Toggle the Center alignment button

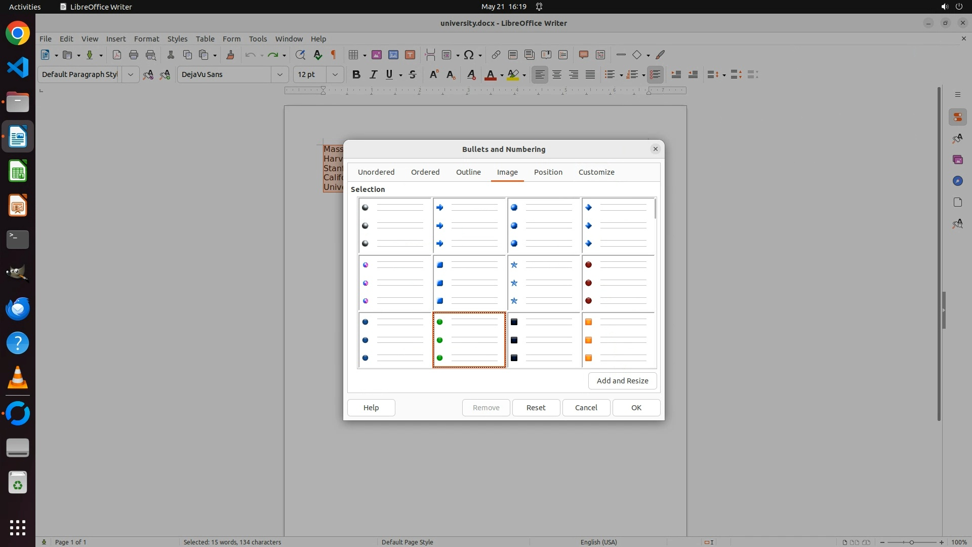[557, 74]
